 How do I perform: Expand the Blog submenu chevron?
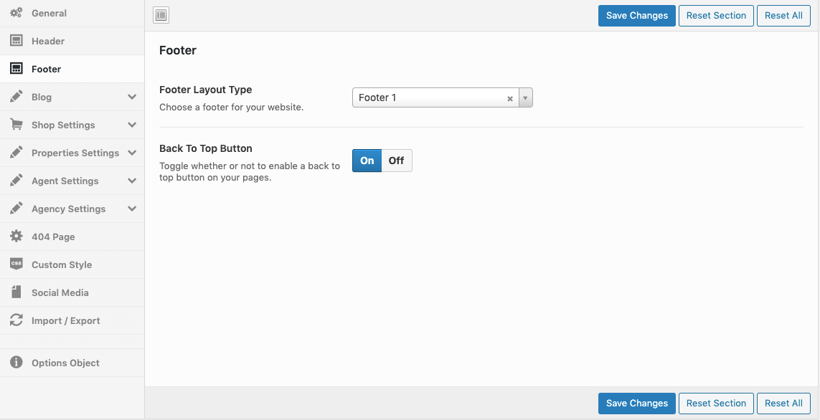132,97
